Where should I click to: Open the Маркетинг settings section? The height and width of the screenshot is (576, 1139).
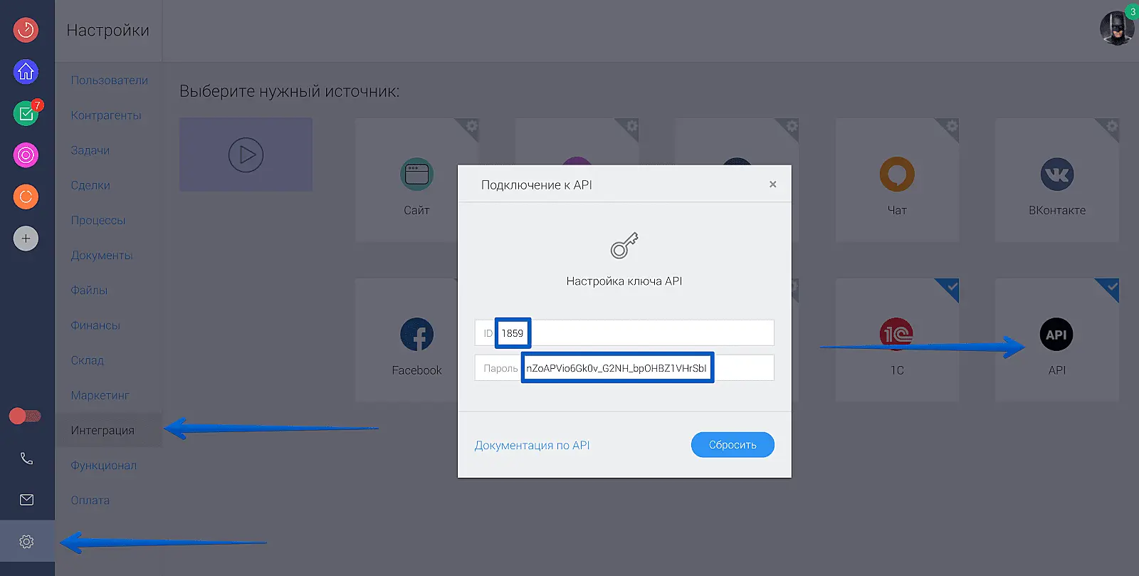pyautogui.click(x=100, y=395)
